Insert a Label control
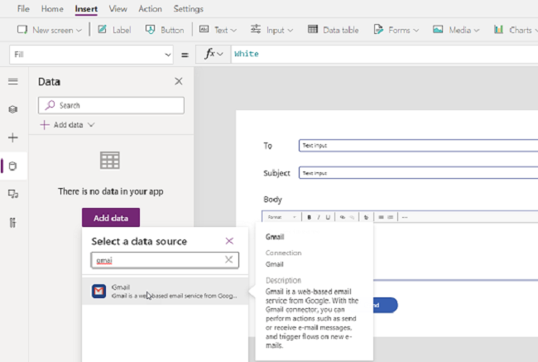Screen dimensions: 538x362 [x=114, y=30]
